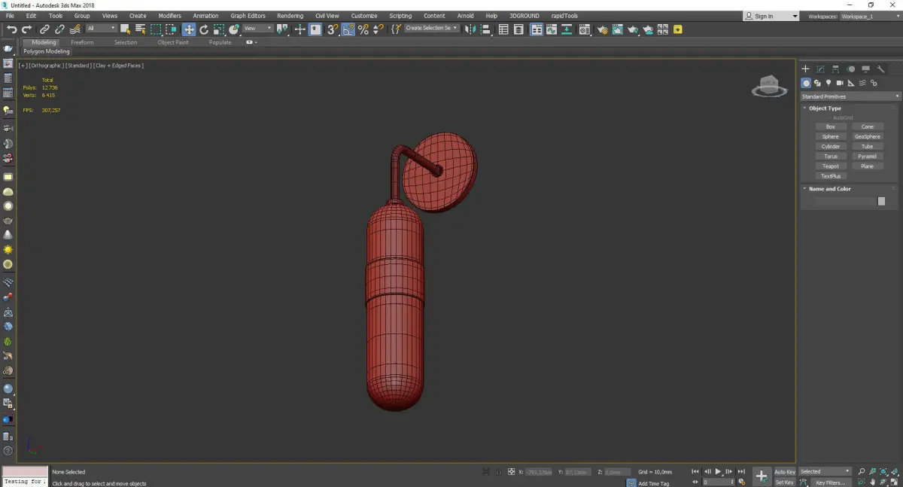Open the Create Selection Set dropdown
Image resolution: width=903 pixels, height=487 pixels.
point(431,29)
